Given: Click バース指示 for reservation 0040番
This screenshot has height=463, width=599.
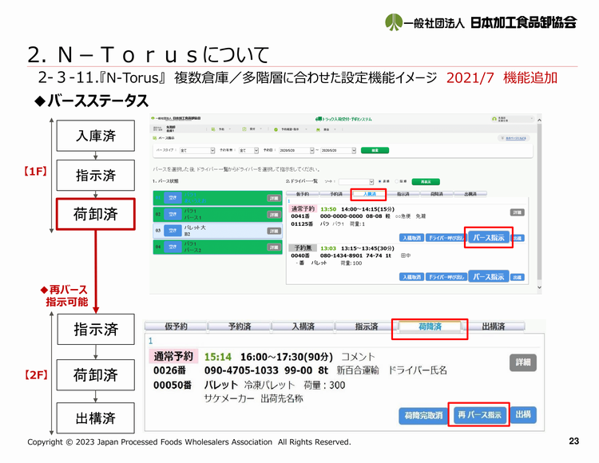Looking at the screenshot, I should (489, 276).
